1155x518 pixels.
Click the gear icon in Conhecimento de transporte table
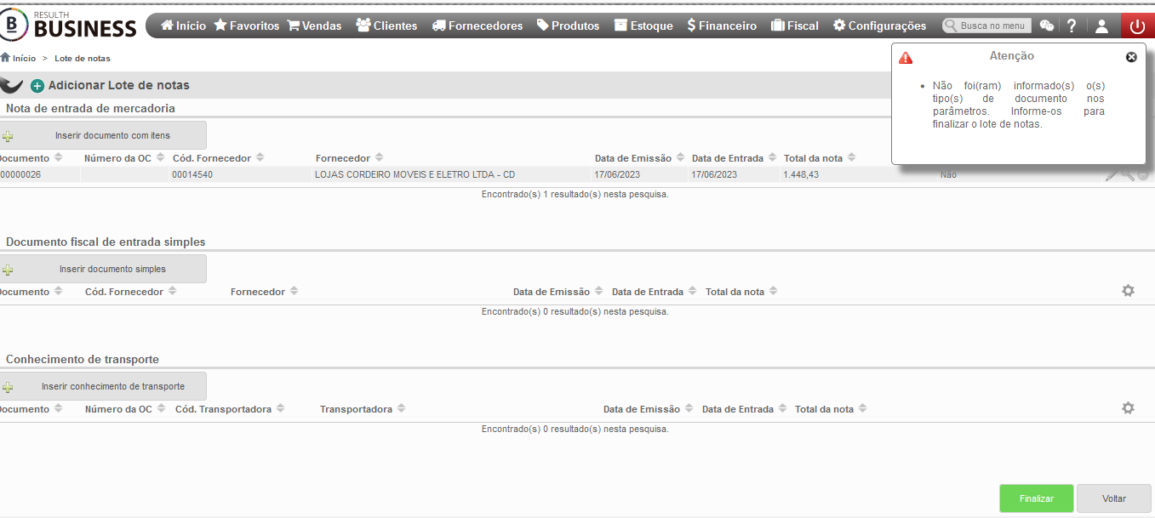1128,408
